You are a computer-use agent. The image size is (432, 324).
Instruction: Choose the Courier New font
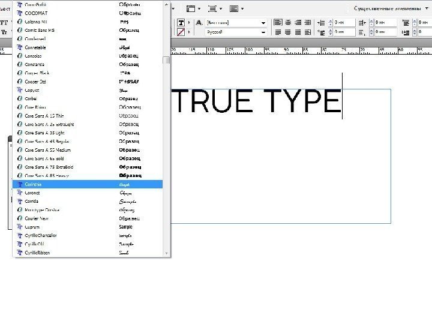click(x=88, y=218)
